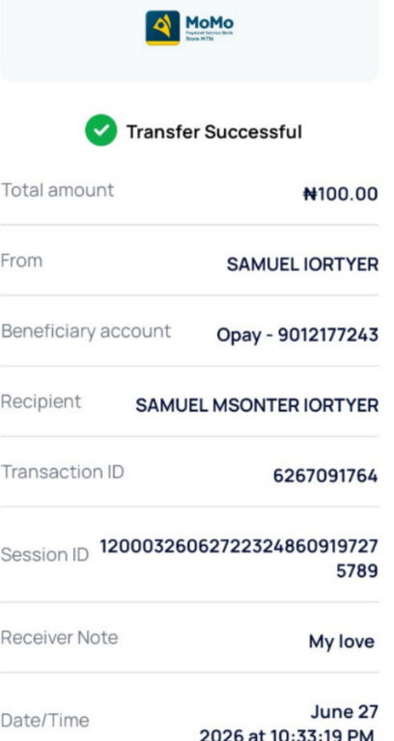394x741 pixels.
Task: Select the June 27 date value
Action: (345, 712)
